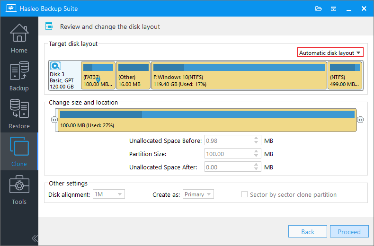Select the NTFS 499.00 MB partition
Viewport: 374px width, 246px height.
point(345,75)
